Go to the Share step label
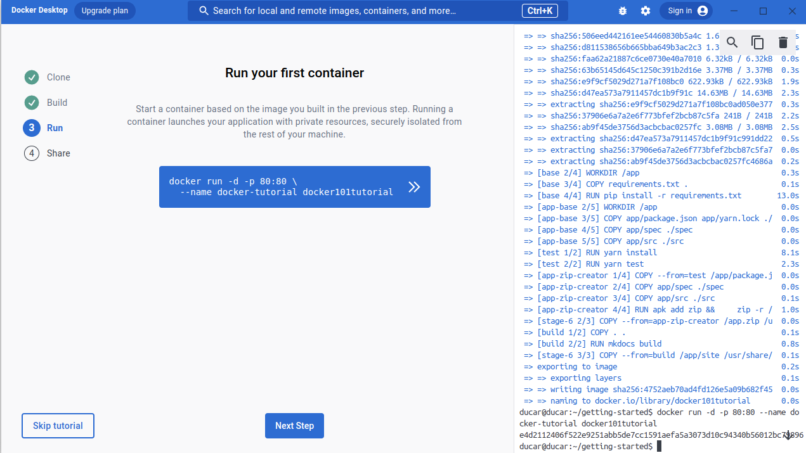806x453 pixels. [58, 153]
